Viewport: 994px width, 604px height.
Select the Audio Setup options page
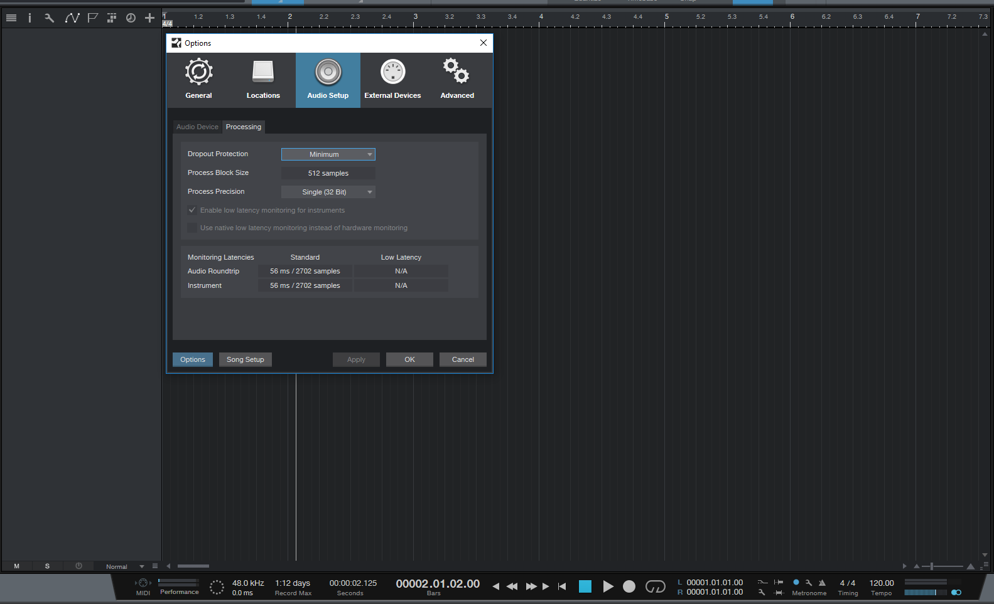(x=328, y=80)
